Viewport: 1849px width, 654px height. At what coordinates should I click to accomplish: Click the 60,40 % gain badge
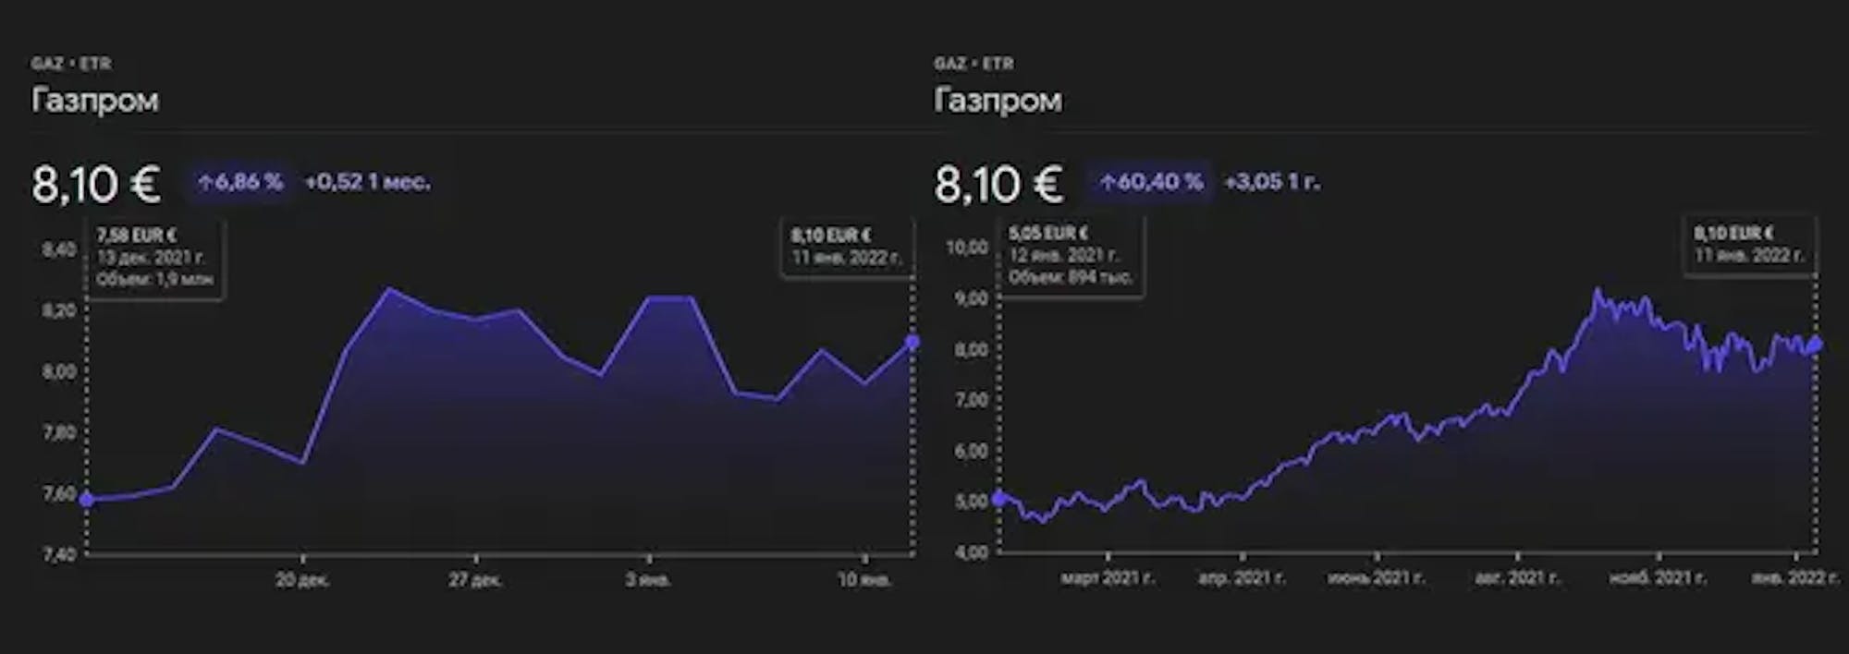[1151, 182]
